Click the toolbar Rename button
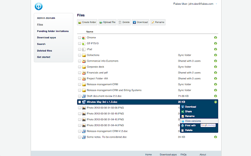This screenshot has width=251, height=156. coord(158,22)
